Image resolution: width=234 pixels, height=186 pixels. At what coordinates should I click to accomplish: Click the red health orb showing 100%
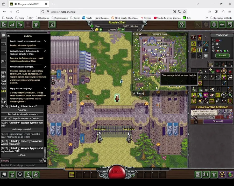pos(117,172)
